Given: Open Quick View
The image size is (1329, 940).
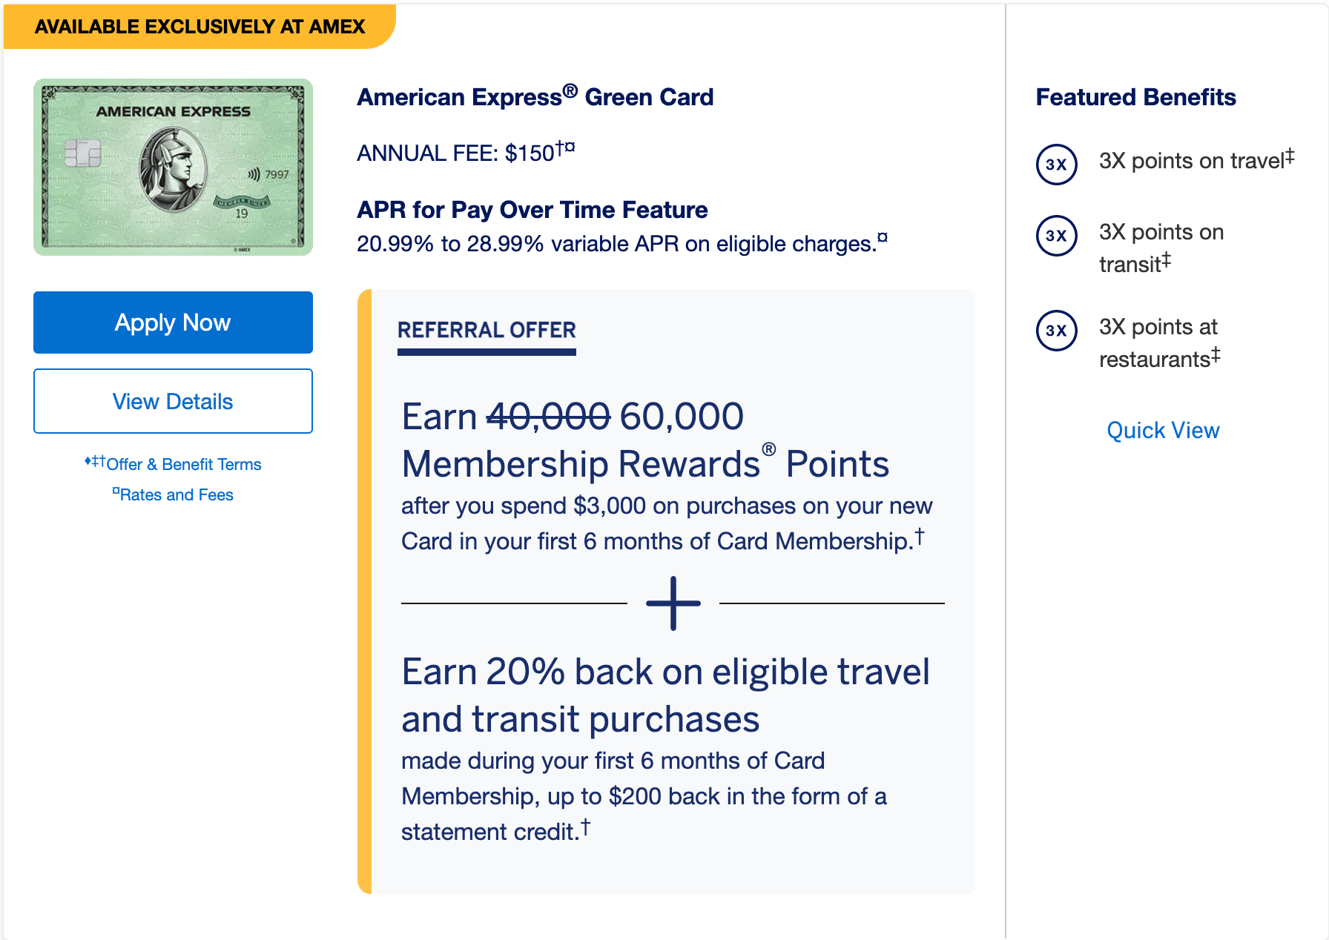Looking at the screenshot, I should pyautogui.click(x=1163, y=430).
